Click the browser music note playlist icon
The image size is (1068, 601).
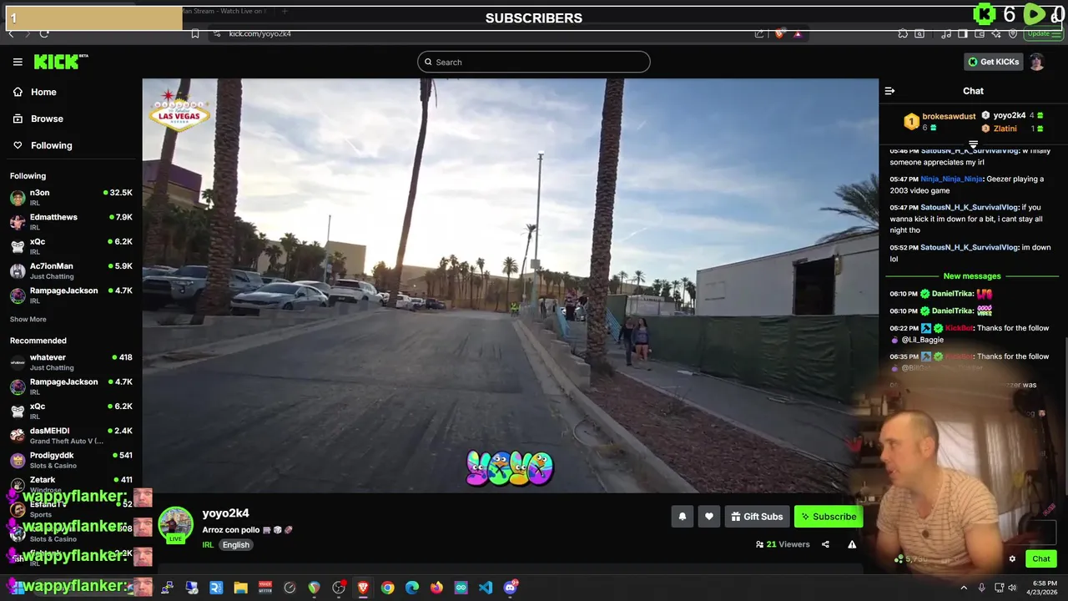[946, 33]
